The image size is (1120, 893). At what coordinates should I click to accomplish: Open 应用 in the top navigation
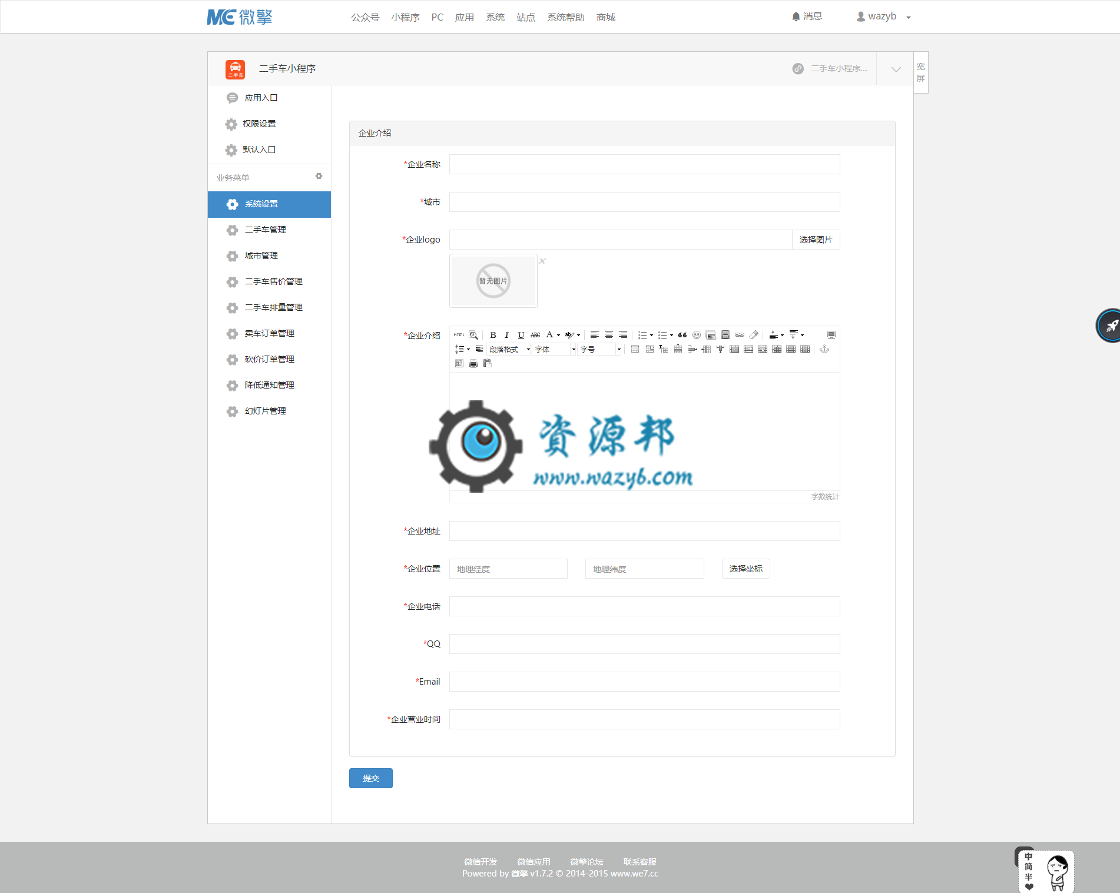[x=464, y=17]
